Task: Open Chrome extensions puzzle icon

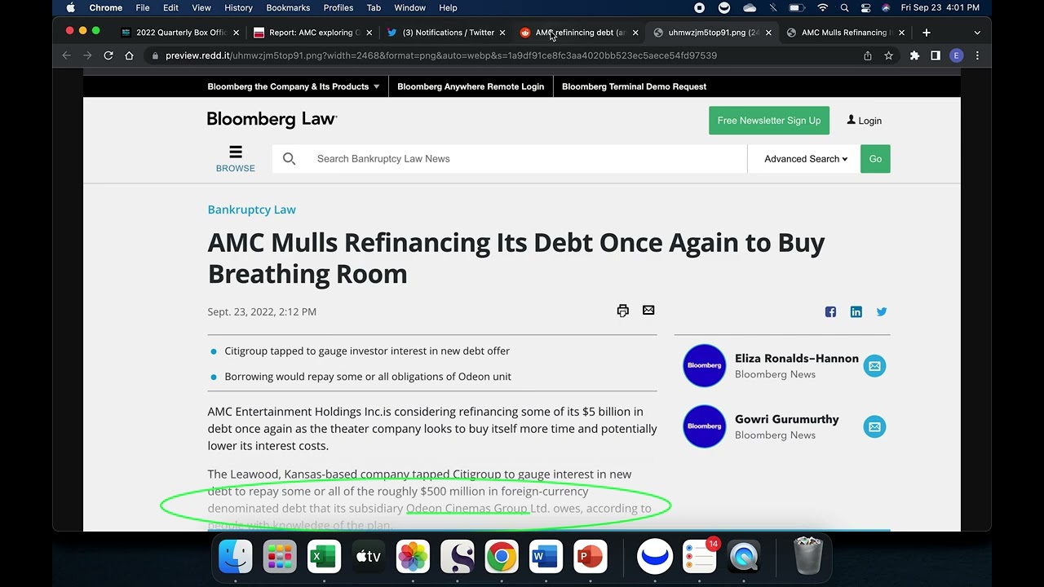Action: click(x=914, y=55)
